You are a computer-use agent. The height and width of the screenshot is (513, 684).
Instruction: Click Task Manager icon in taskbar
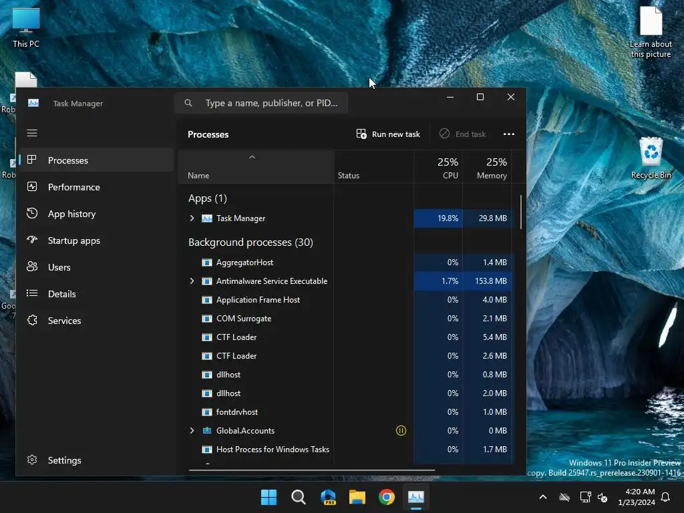click(x=415, y=497)
